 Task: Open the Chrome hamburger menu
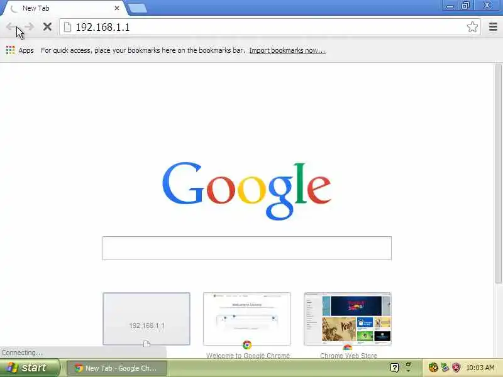tap(493, 27)
